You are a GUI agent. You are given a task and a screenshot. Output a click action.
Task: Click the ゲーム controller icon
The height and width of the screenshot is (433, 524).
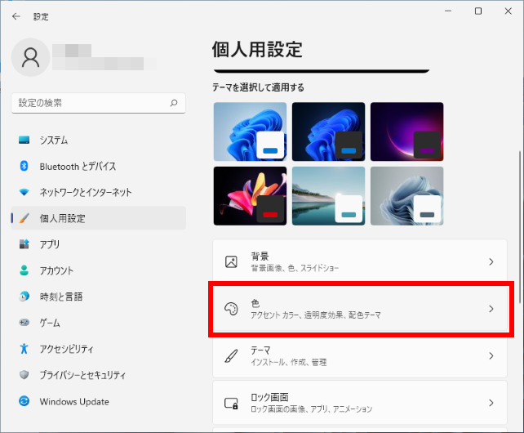point(24,323)
